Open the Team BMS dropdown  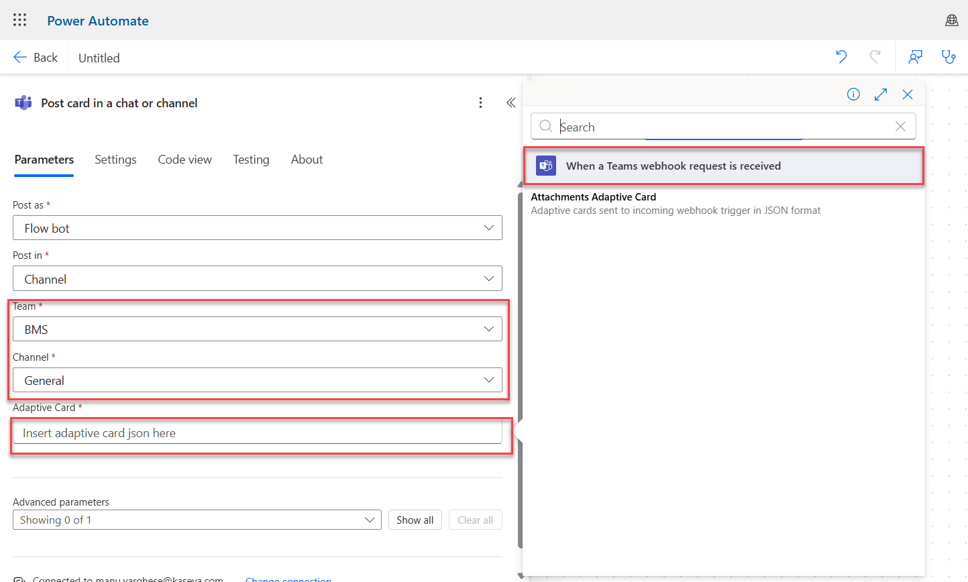pyautogui.click(x=258, y=329)
